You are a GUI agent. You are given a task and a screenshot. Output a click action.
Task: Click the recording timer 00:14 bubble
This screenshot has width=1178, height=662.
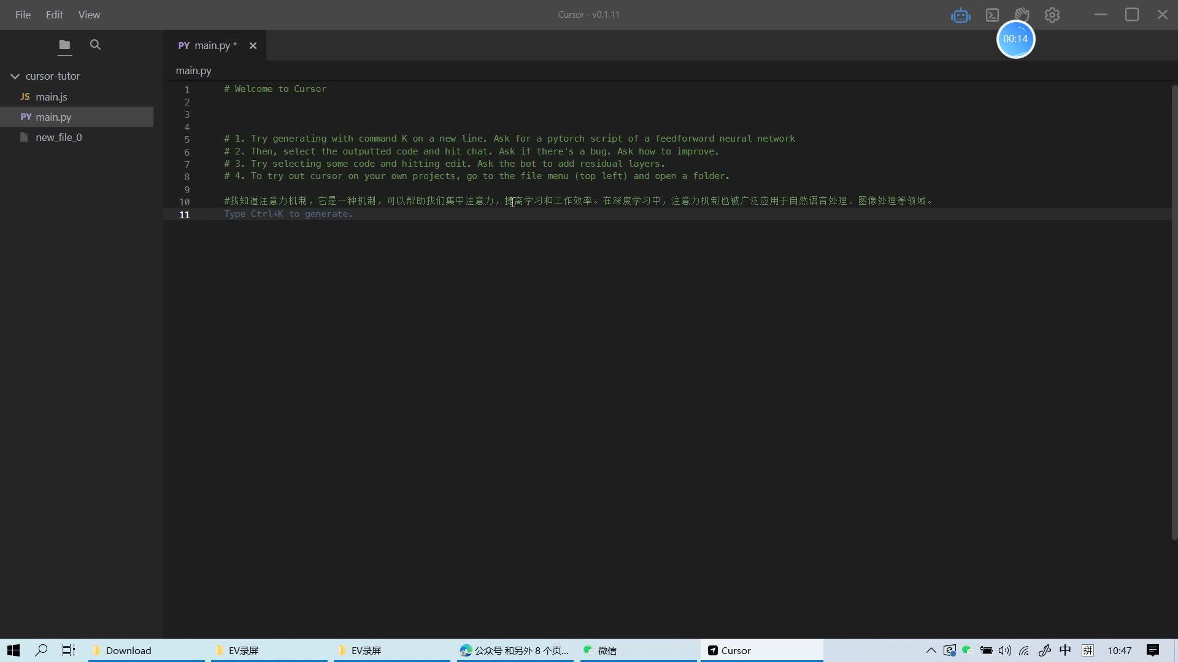coord(1015,39)
